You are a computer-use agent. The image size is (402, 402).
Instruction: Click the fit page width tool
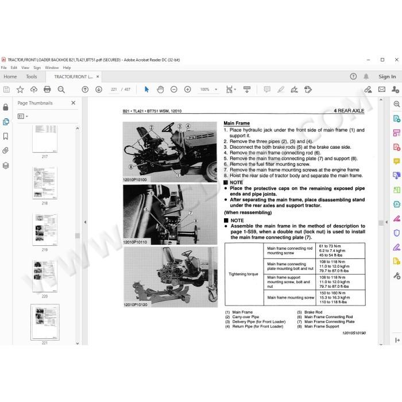(x=229, y=90)
